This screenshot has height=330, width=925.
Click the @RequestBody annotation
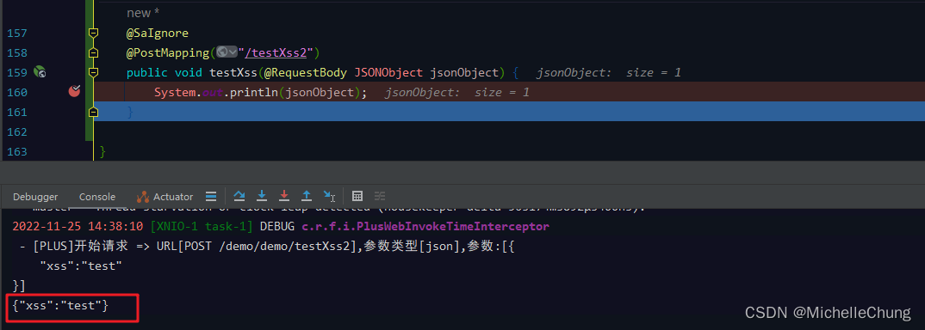306,72
